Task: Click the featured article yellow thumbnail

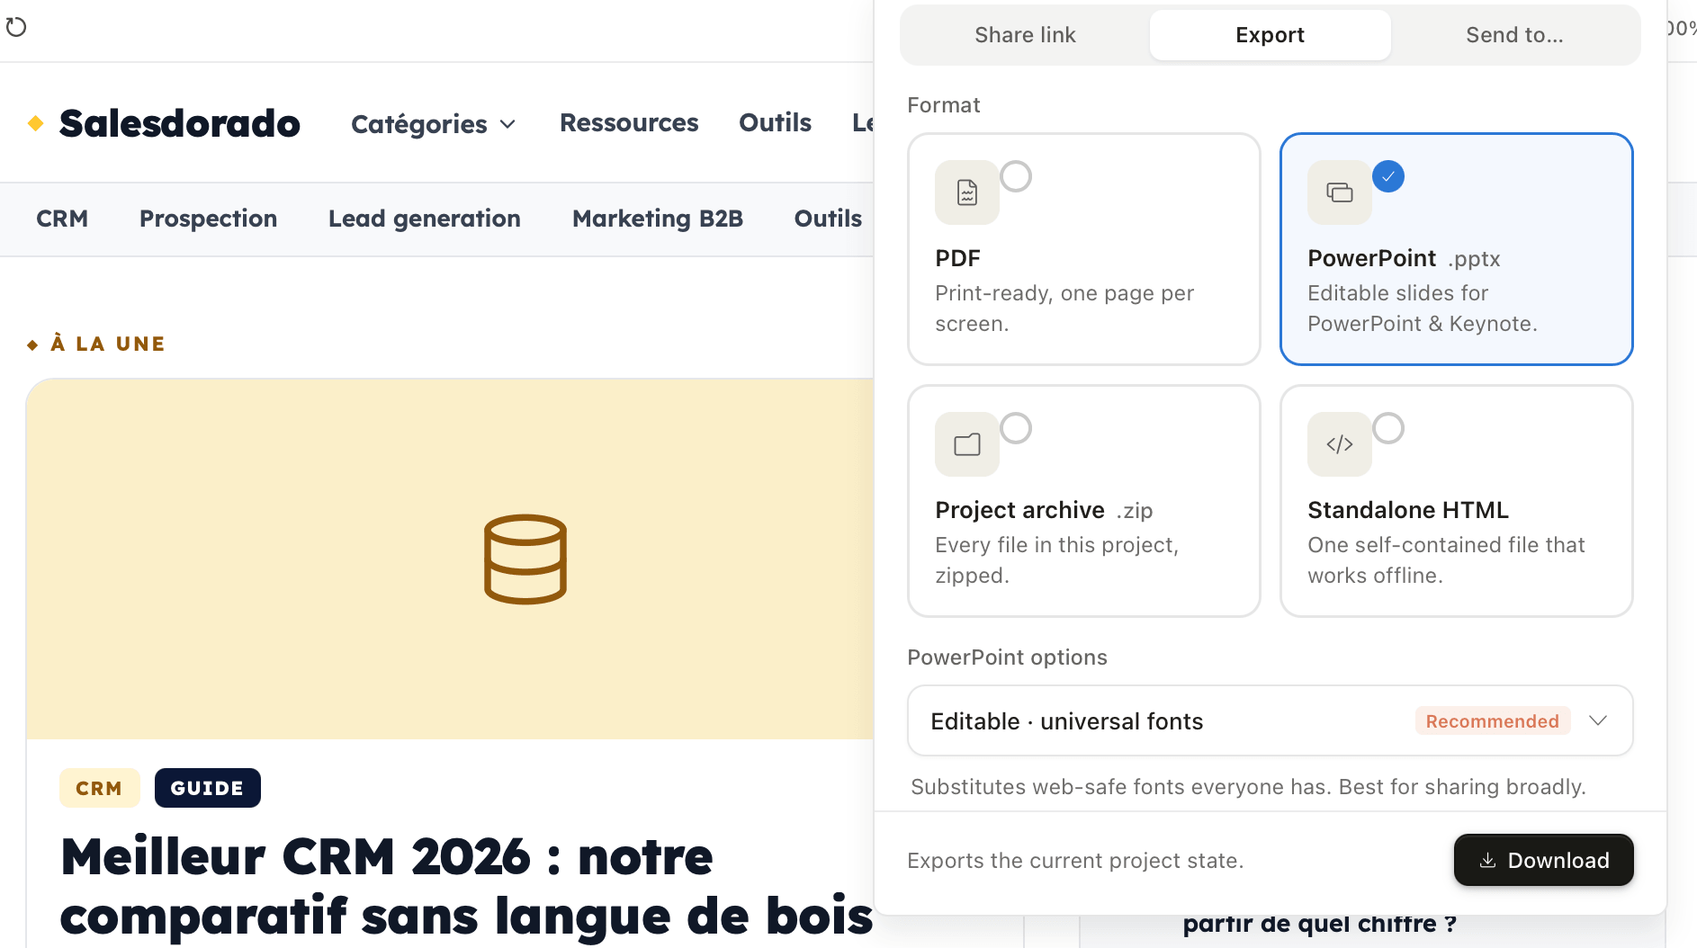Action: click(x=450, y=559)
